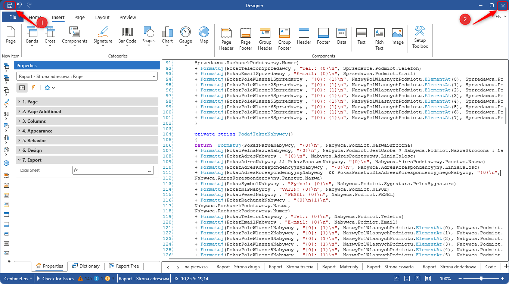Open the Dictionary panel tab
This screenshot has width=509, height=284.
pos(86,266)
